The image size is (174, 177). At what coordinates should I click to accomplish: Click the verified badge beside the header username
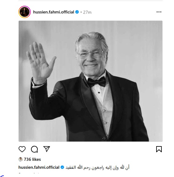[x=77, y=12]
